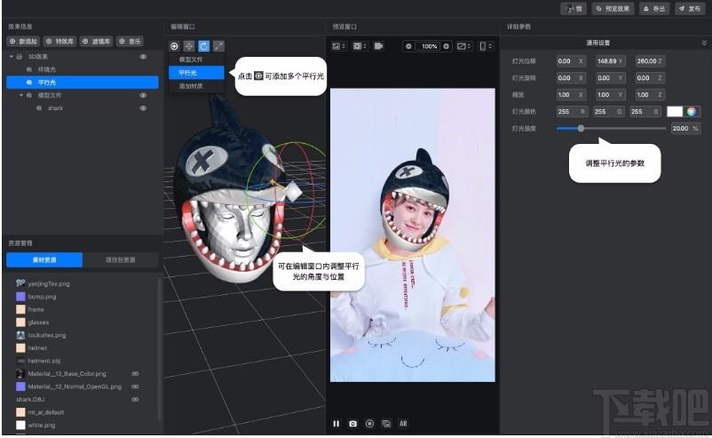Zoom out the preview with minus icon
Viewport: 712px width, 438px height.
[408, 46]
